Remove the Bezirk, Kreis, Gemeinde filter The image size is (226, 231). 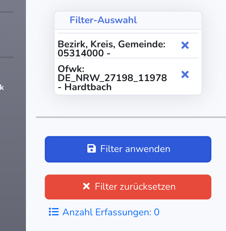(185, 45)
